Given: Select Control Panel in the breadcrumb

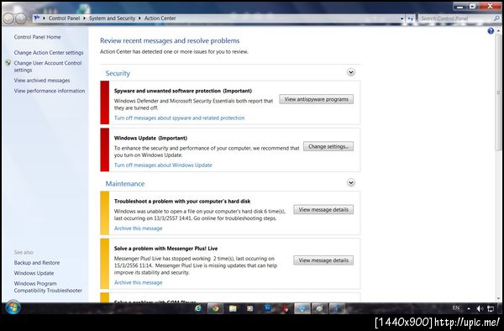Looking at the screenshot, I should 64,18.
